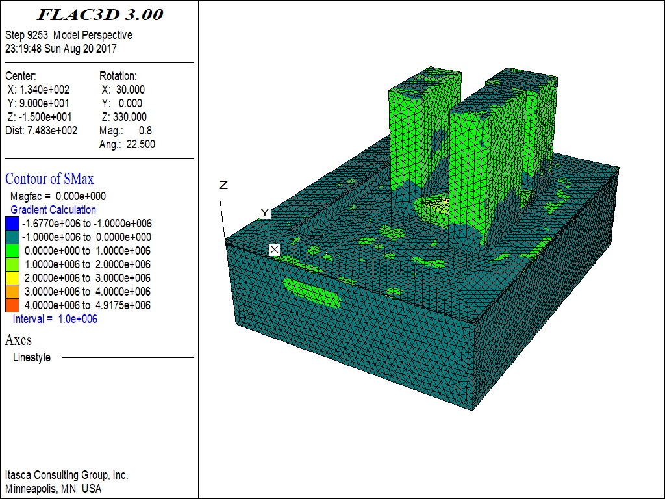Click the Interval = 1.0e+006 text
The height and width of the screenshot is (499, 665).
[55, 319]
